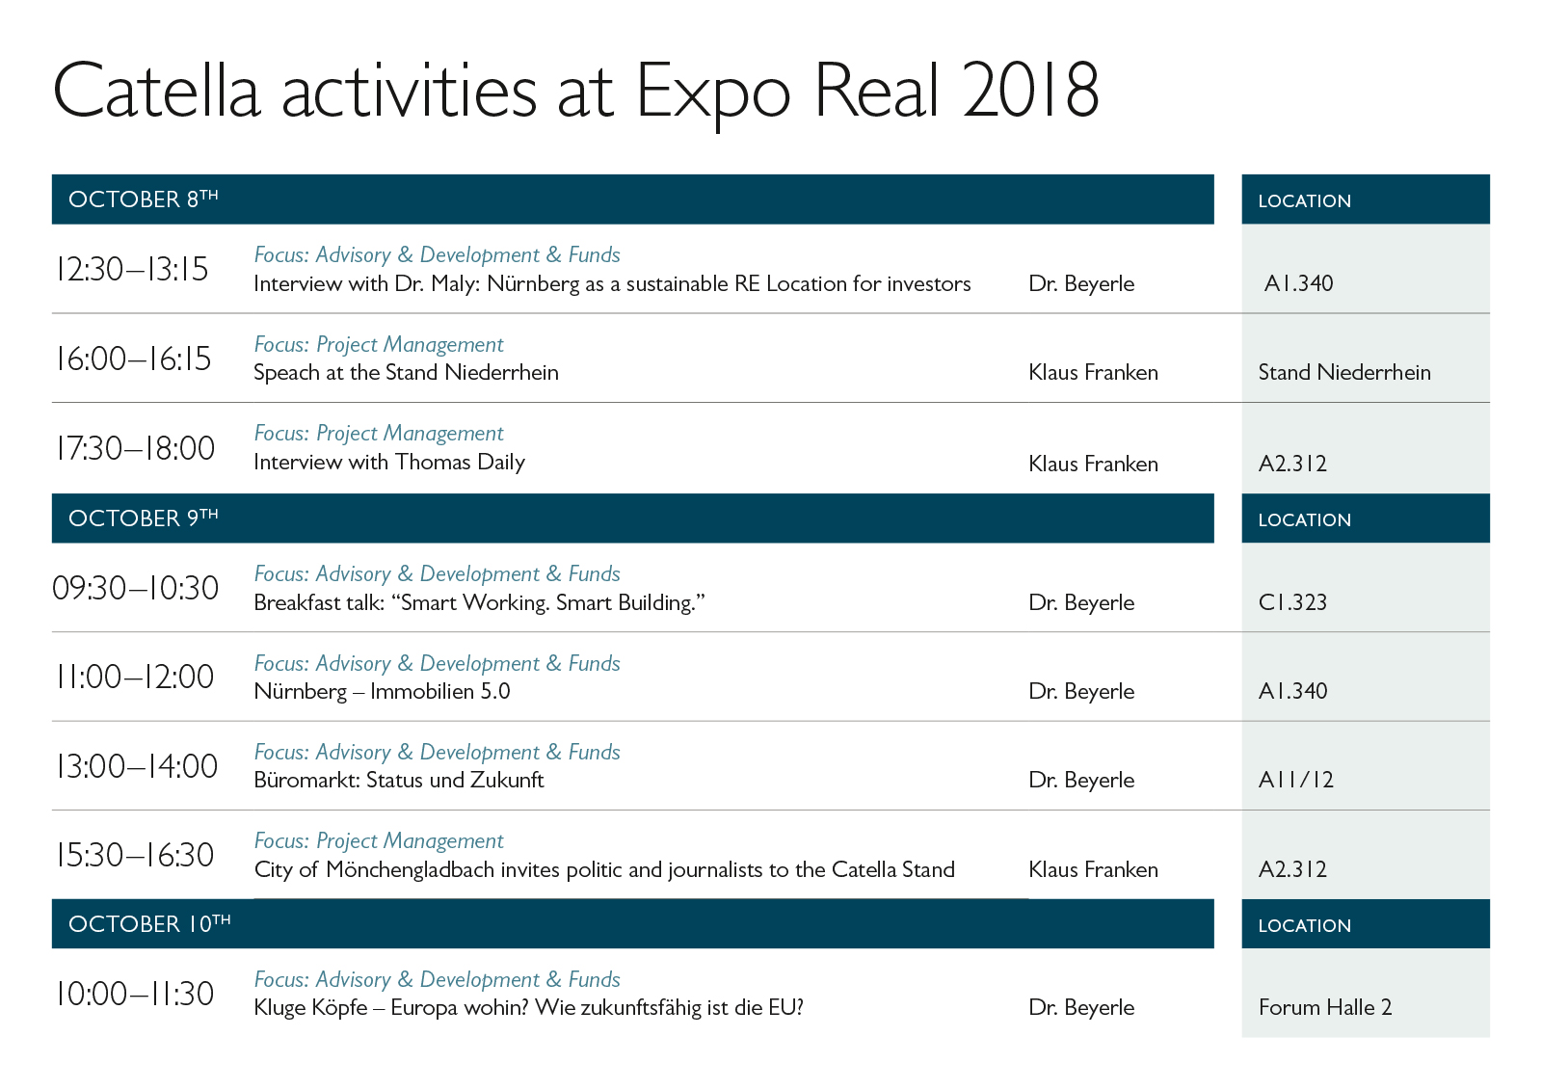This screenshot has height=1090, width=1542.
Task: Click 'Klaus Franken' in the 16:00–16:15 row
Action: (x=1093, y=373)
